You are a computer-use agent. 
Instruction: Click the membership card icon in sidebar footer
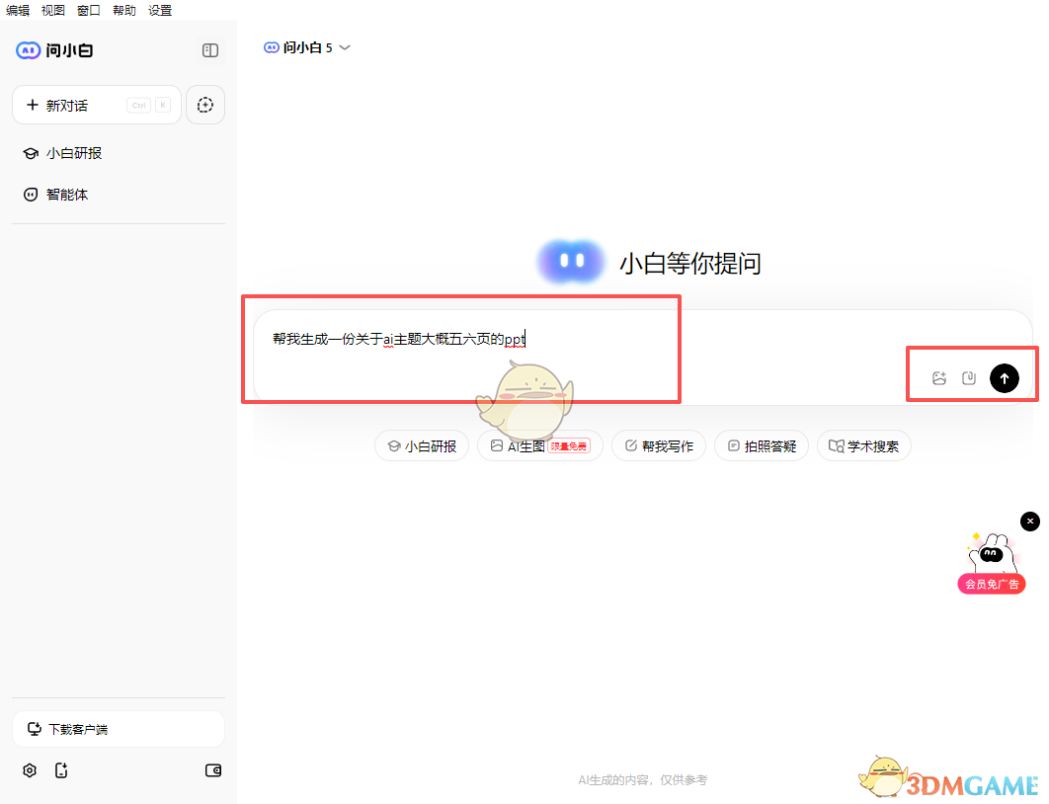click(x=212, y=770)
